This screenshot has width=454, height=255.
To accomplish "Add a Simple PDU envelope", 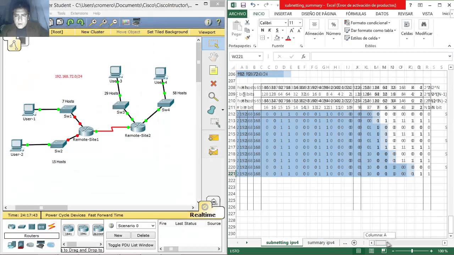I will click(x=213, y=137).
